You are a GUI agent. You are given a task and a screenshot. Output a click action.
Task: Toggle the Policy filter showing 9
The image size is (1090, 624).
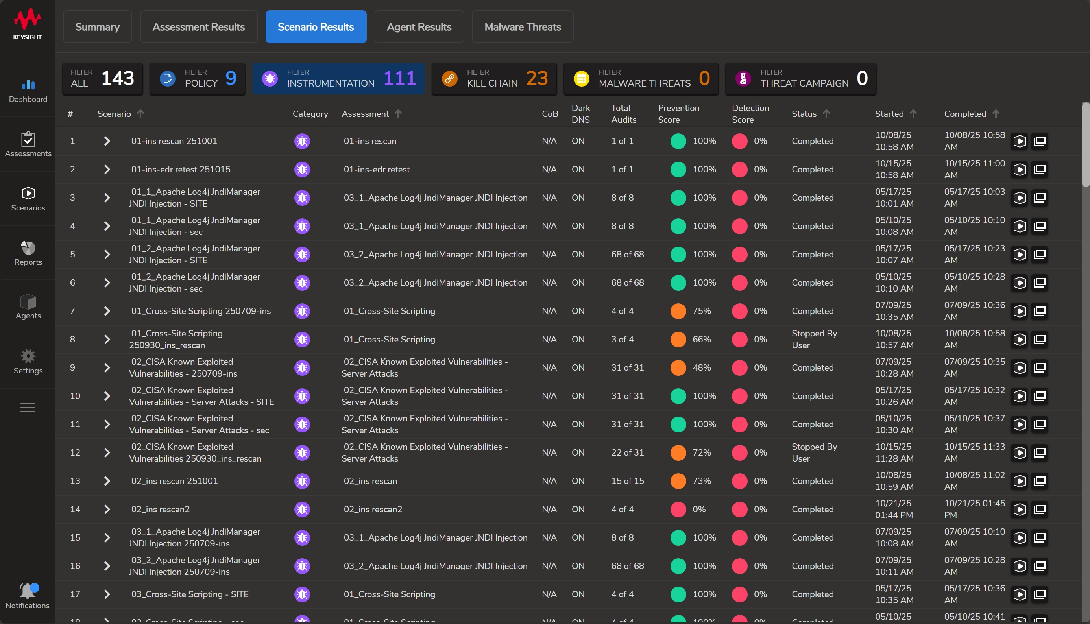click(198, 79)
